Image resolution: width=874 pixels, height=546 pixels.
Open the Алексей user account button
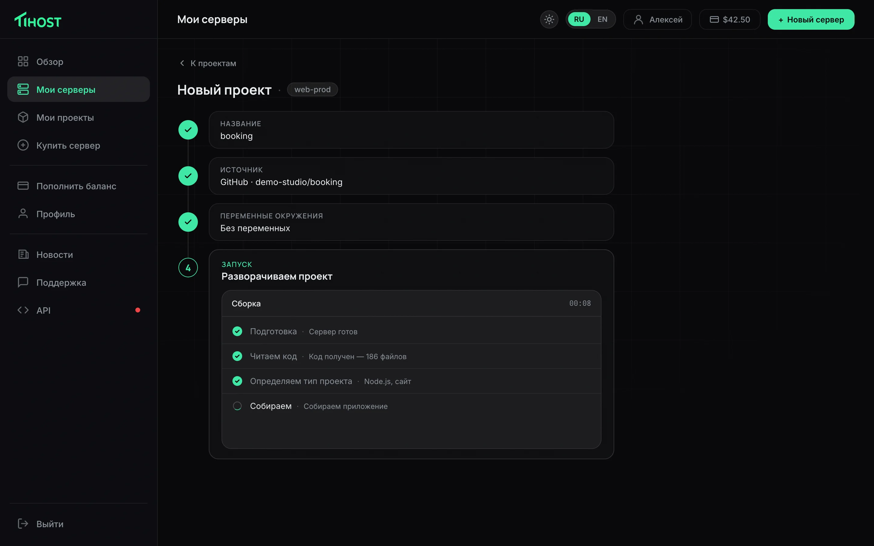[x=657, y=19]
